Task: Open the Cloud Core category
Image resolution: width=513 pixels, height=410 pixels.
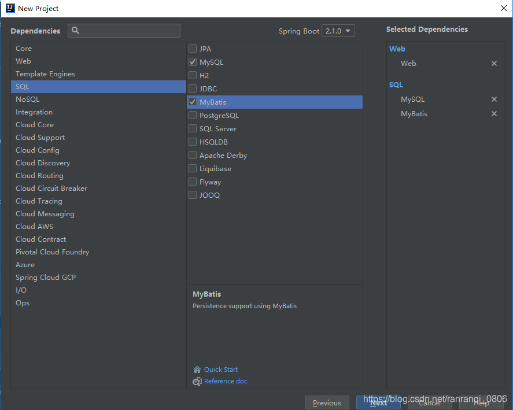Action: (98, 125)
